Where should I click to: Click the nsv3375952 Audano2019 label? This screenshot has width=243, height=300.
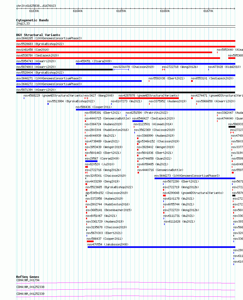pos(168,101)
